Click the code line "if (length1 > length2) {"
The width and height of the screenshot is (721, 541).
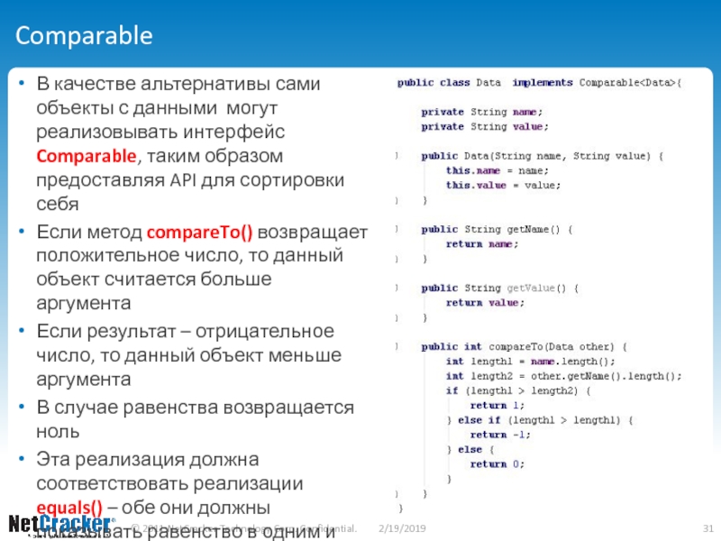point(518,390)
